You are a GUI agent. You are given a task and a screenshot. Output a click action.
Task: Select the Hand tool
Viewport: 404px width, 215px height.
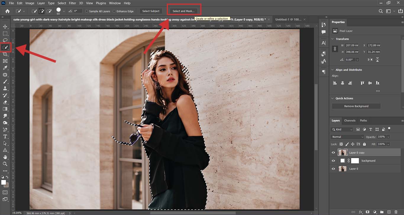5,157
